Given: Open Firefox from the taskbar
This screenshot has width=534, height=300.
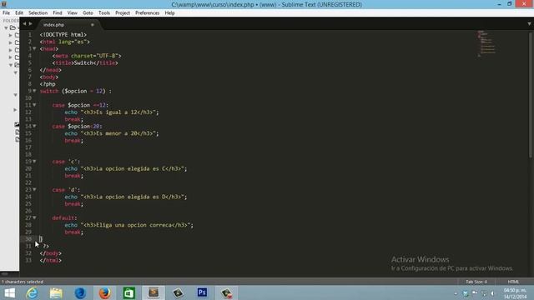Looking at the screenshot, I should 105,292.
